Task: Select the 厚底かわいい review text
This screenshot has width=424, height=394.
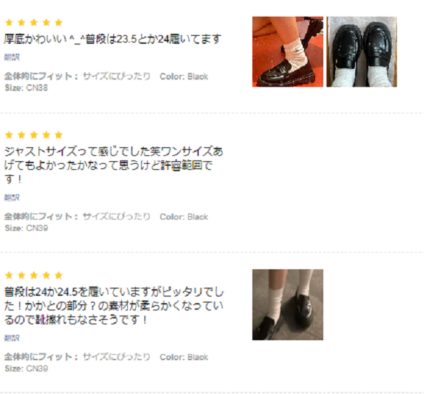Action: click(113, 39)
